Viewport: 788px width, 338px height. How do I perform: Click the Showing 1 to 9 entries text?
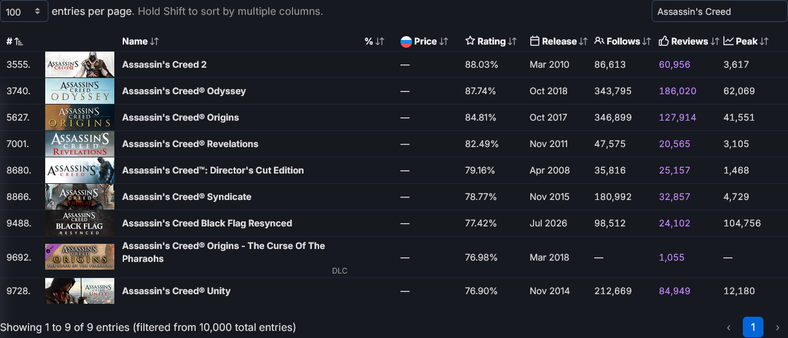point(148,327)
